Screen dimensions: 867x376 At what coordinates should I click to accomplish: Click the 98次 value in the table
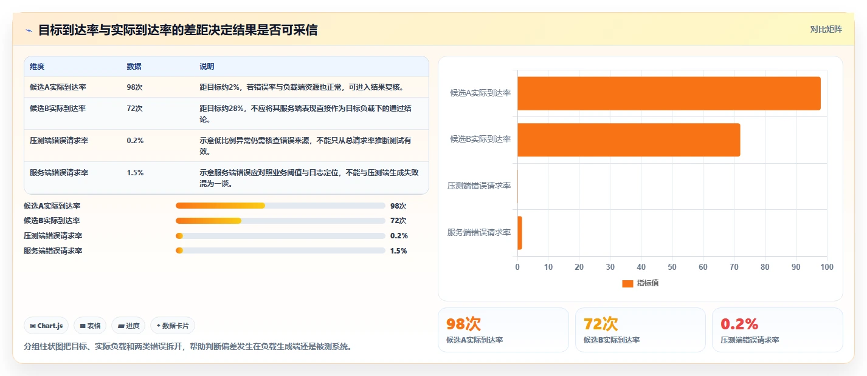click(134, 87)
